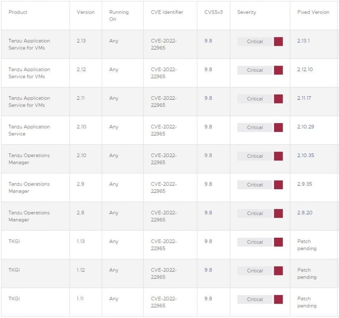The height and width of the screenshot is (318, 339).
Task: Click Patch pending text for TKGI 1.13
Action: pos(307,245)
